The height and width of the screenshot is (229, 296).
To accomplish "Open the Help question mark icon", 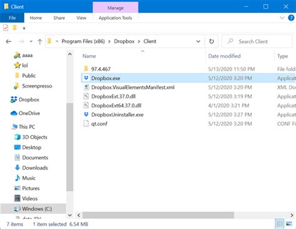I will (291, 18).
